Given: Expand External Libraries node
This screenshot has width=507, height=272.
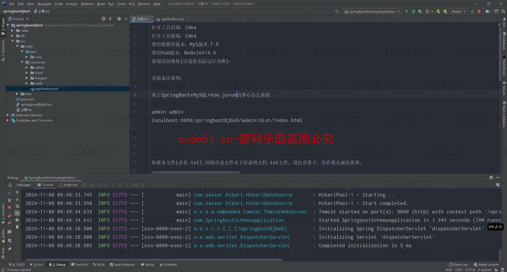Looking at the screenshot, I should [x=7, y=115].
